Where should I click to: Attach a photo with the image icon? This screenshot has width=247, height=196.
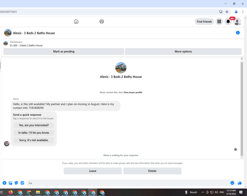(x=10, y=183)
